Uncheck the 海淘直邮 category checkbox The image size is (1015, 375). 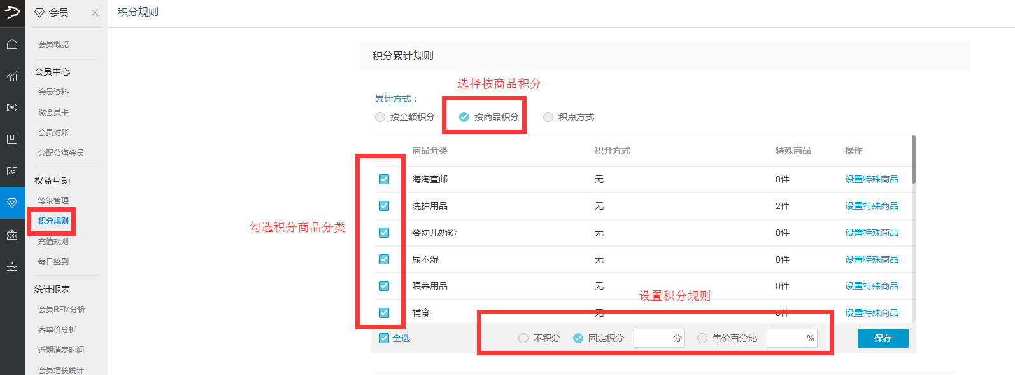pyautogui.click(x=384, y=179)
